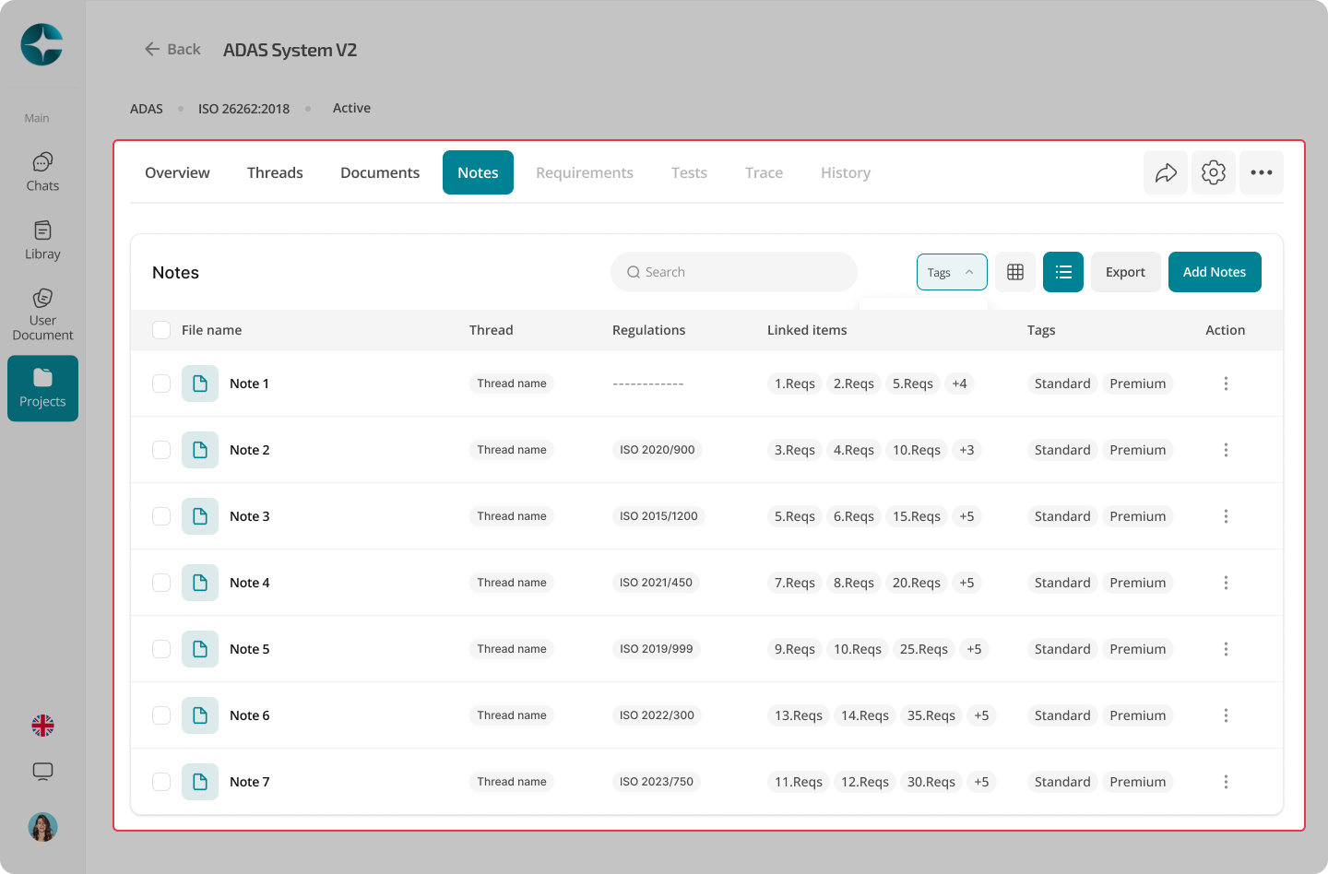Tick the checkbox for Note 1

[161, 384]
